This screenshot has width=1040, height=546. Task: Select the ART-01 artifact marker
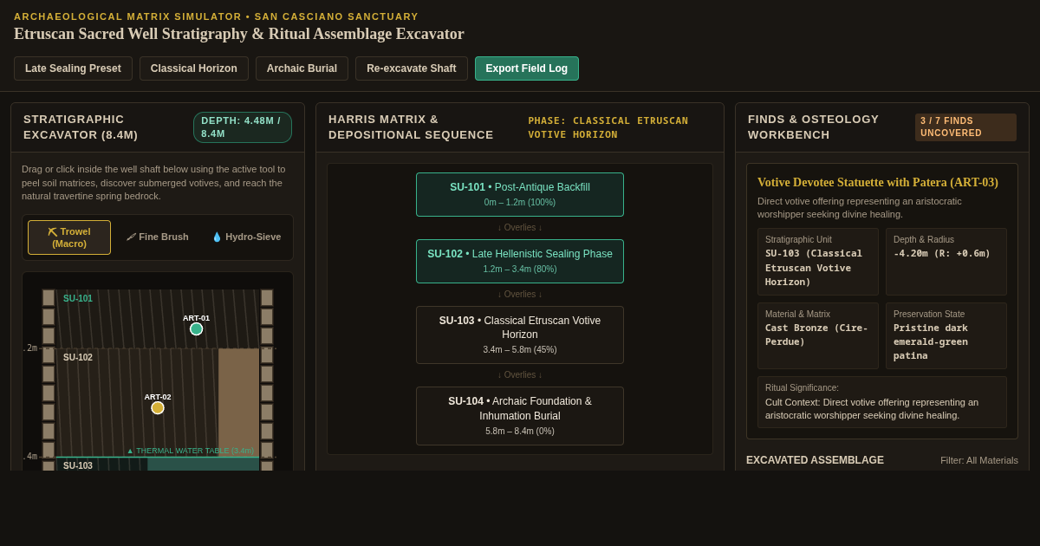click(197, 328)
